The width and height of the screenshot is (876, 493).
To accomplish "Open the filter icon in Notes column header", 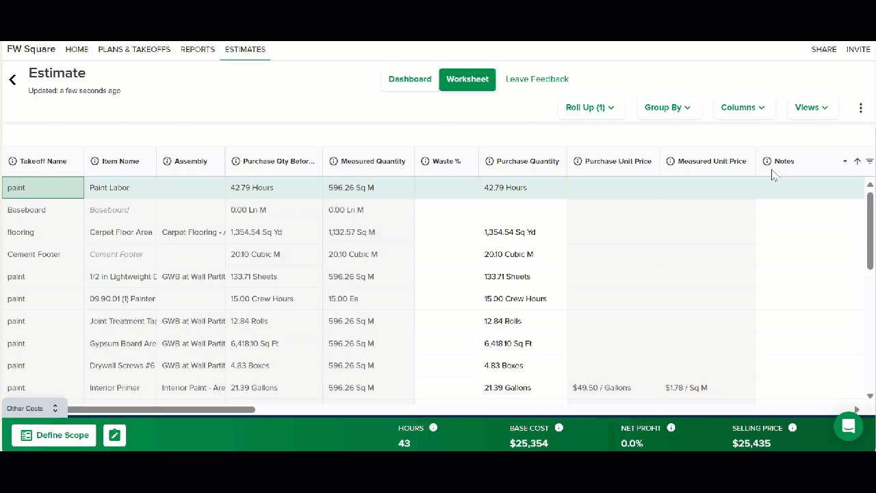I will [x=869, y=162].
